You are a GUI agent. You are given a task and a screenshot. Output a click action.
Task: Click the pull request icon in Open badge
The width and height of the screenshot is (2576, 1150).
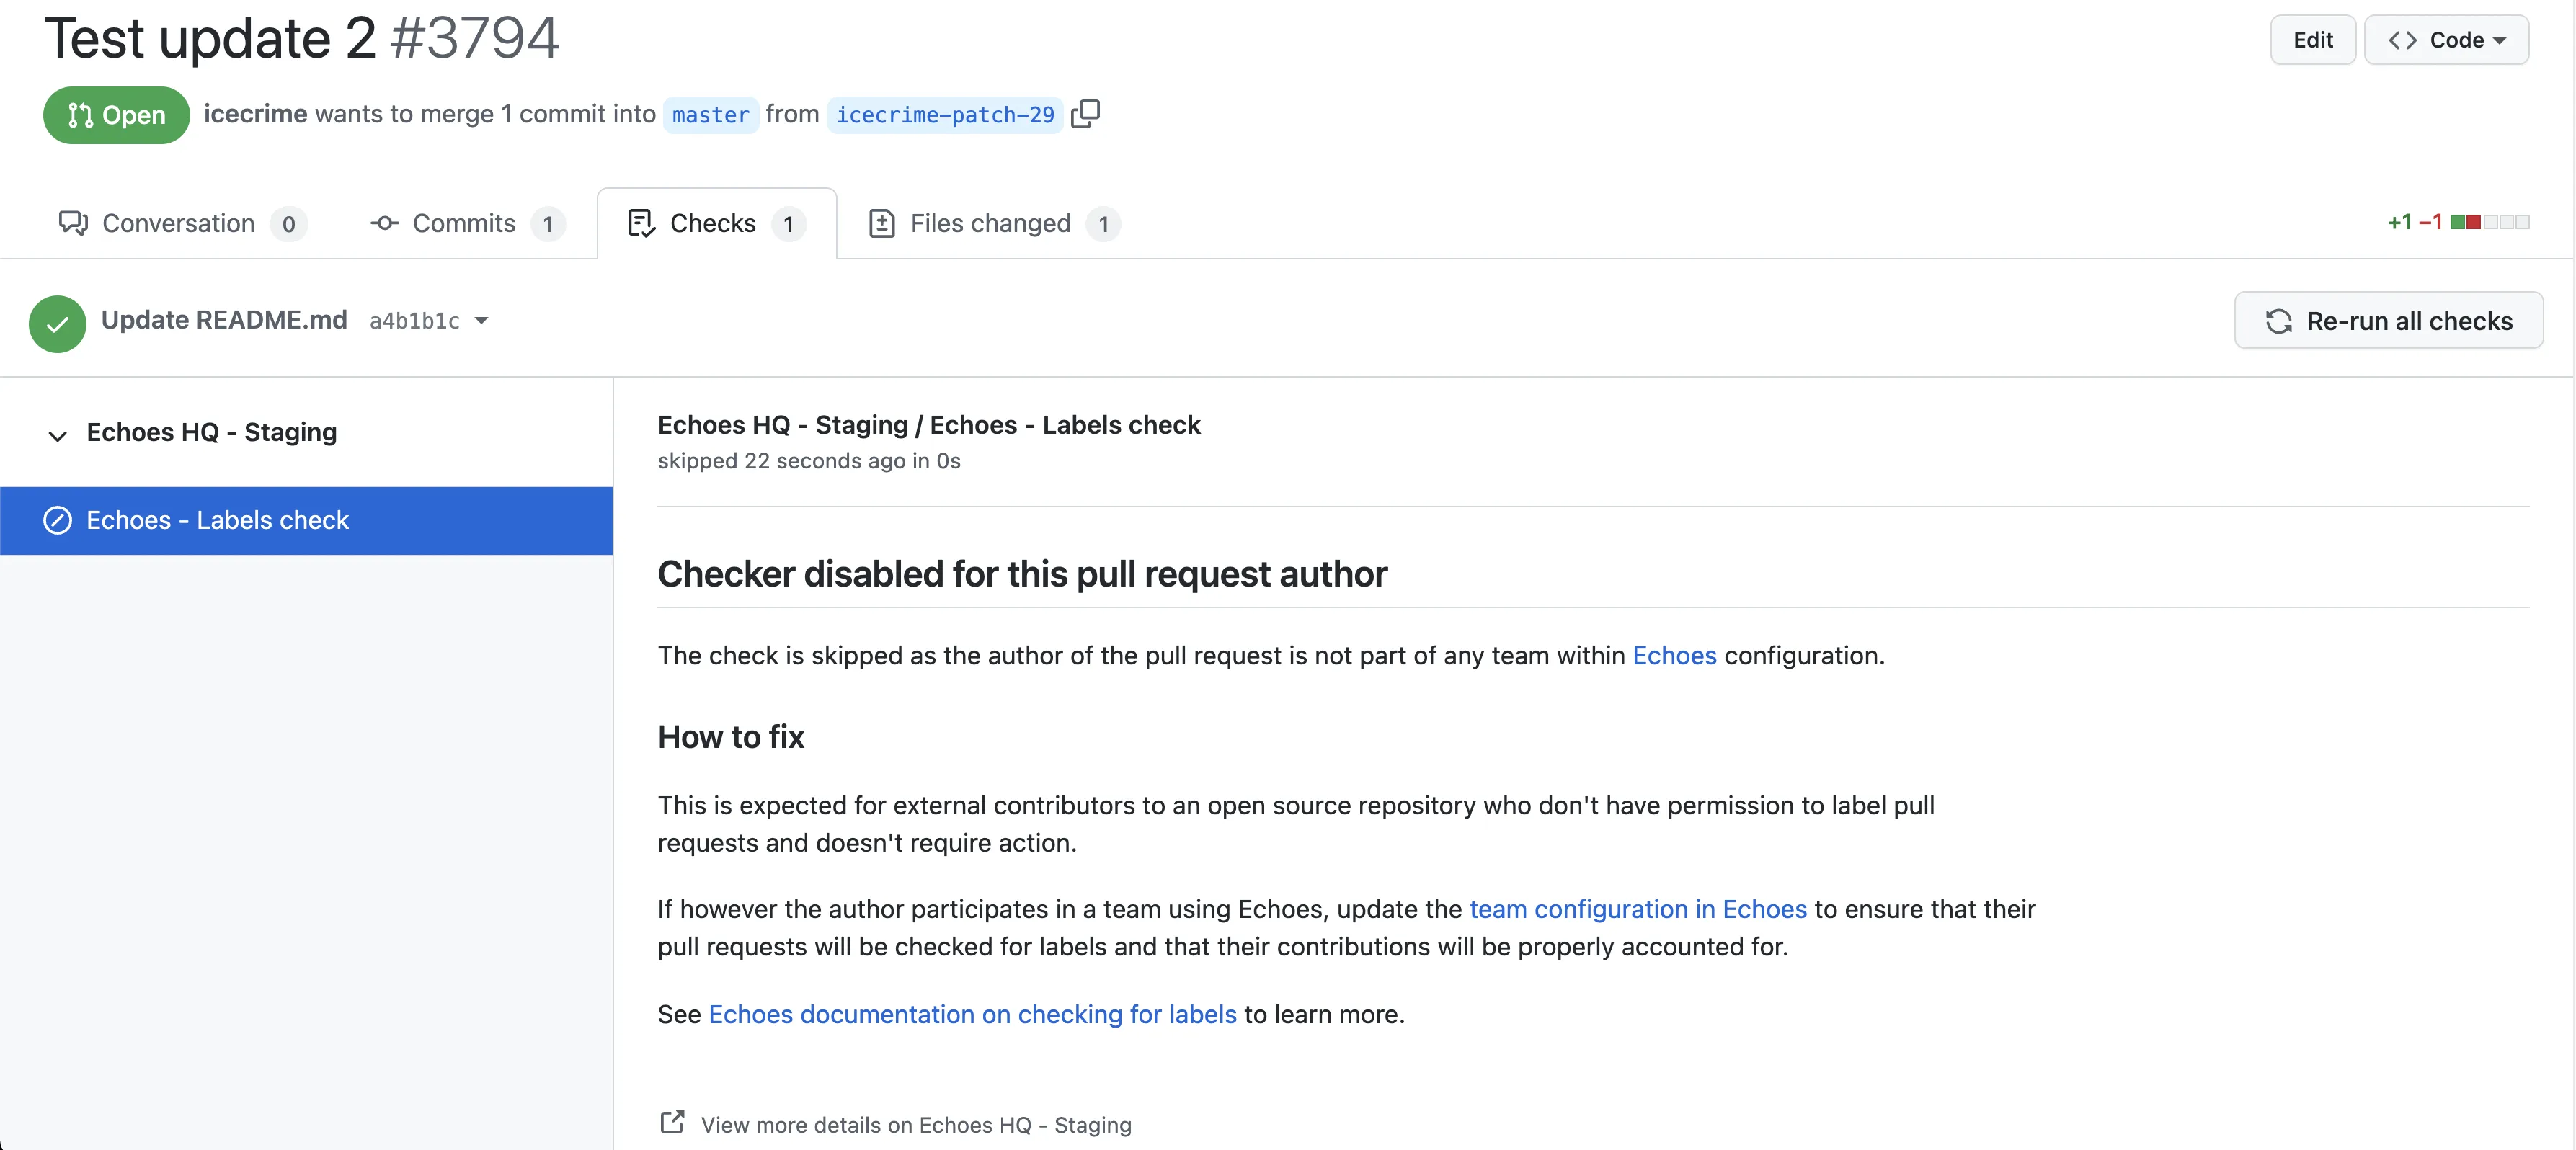[80, 115]
